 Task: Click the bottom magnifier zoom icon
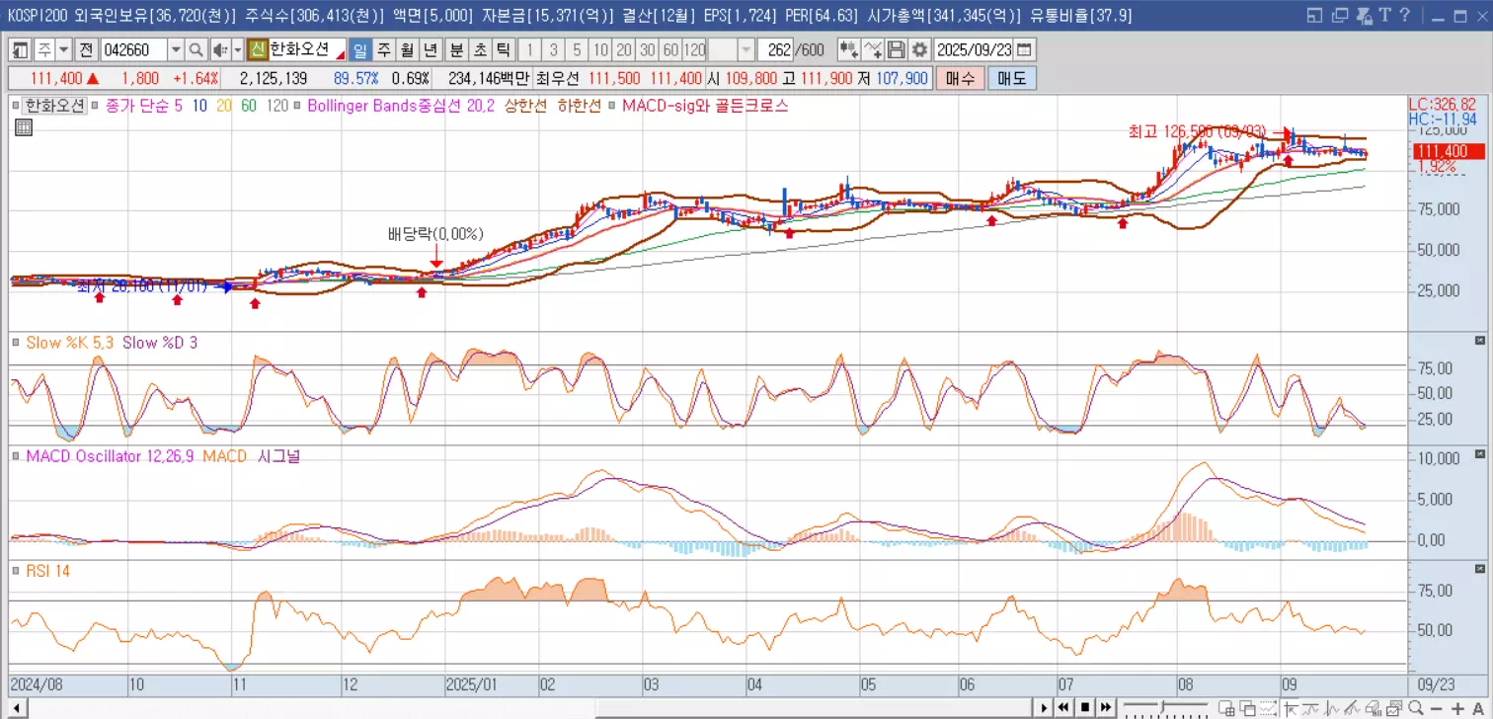[1415, 708]
